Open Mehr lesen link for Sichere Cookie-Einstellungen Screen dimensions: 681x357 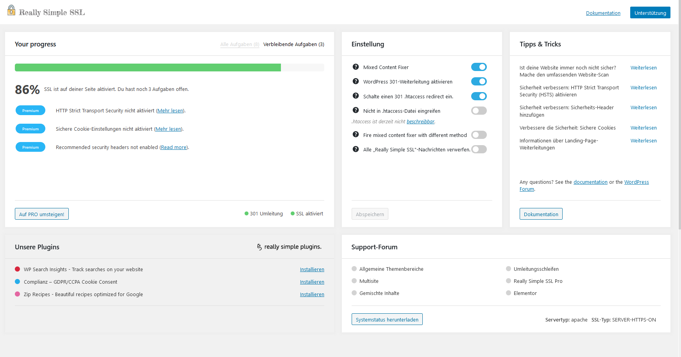click(168, 129)
